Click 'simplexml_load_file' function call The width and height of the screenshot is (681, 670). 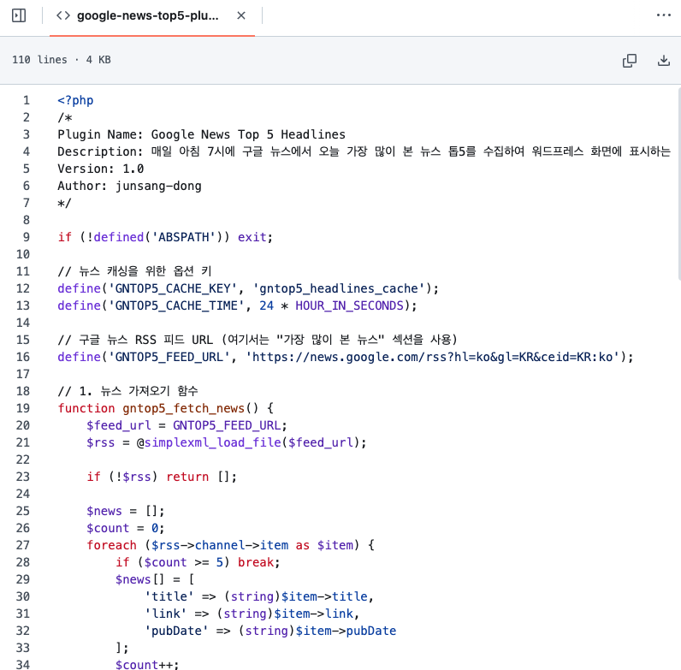(212, 442)
